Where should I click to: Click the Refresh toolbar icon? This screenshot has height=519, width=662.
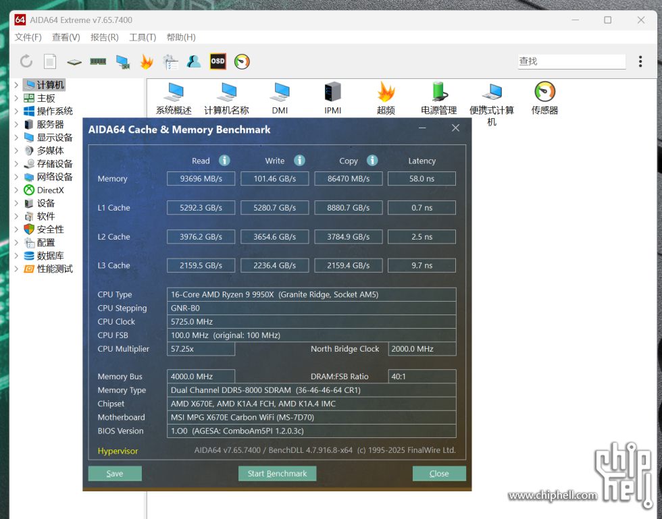coord(26,61)
